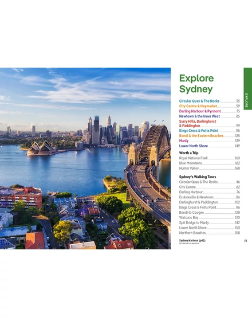Select 'Darlinghurst & Paddington' walking tour
The image size is (252, 317).
pyautogui.click(x=210, y=202)
